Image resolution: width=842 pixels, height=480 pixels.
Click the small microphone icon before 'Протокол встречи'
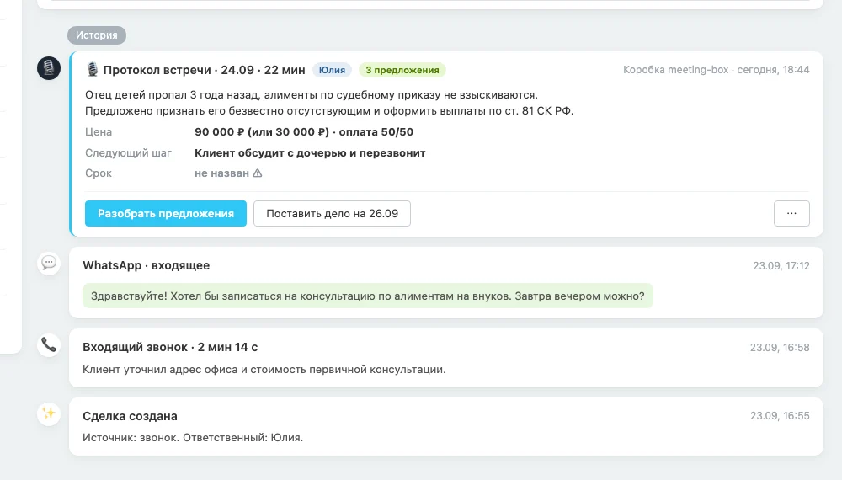93,69
